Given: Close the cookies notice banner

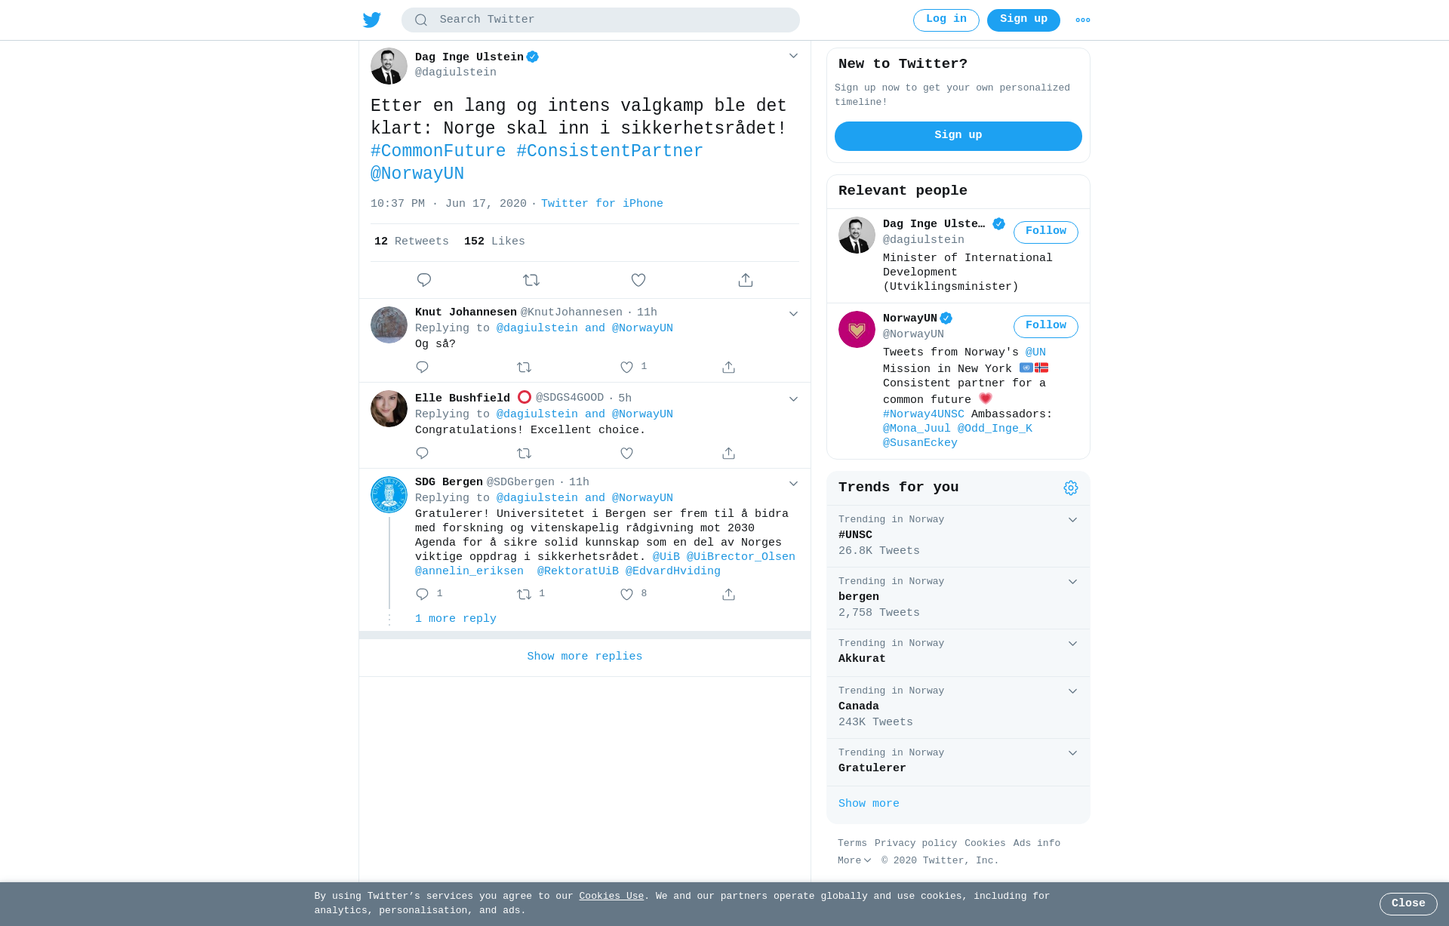Looking at the screenshot, I should pyautogui.click(x=1408, y=904).
